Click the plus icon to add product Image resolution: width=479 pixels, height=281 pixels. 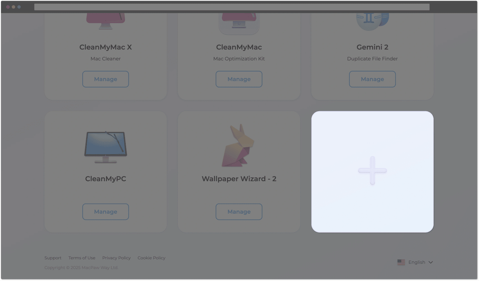tap(372, 170)
